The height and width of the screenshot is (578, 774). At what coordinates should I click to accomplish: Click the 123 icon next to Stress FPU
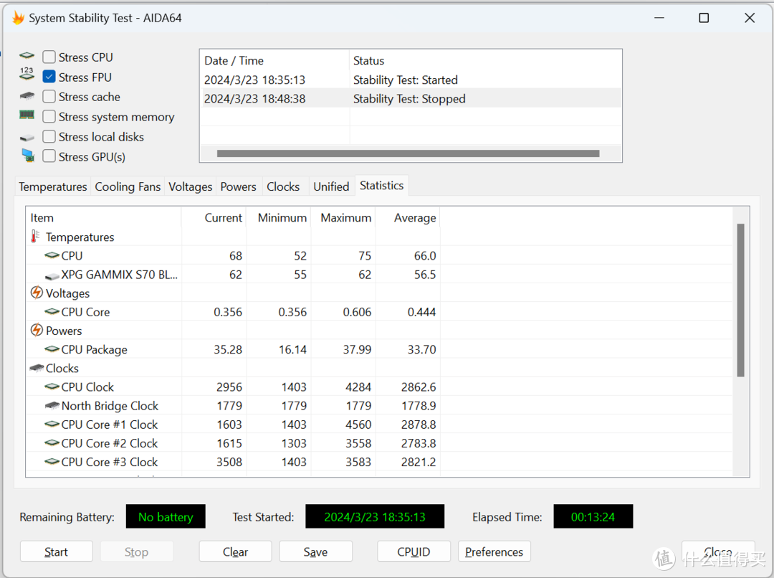tap(27, 74)
